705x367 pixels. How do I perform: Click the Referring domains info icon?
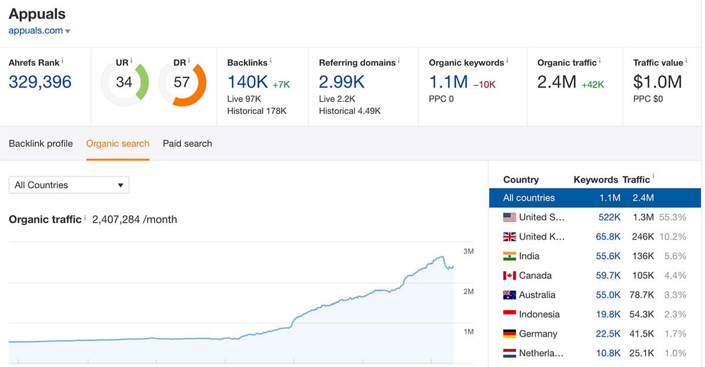[399, 61]
